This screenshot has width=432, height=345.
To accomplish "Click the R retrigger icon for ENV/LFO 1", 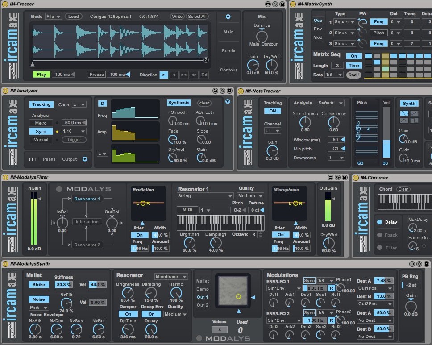I will point(332,288).
